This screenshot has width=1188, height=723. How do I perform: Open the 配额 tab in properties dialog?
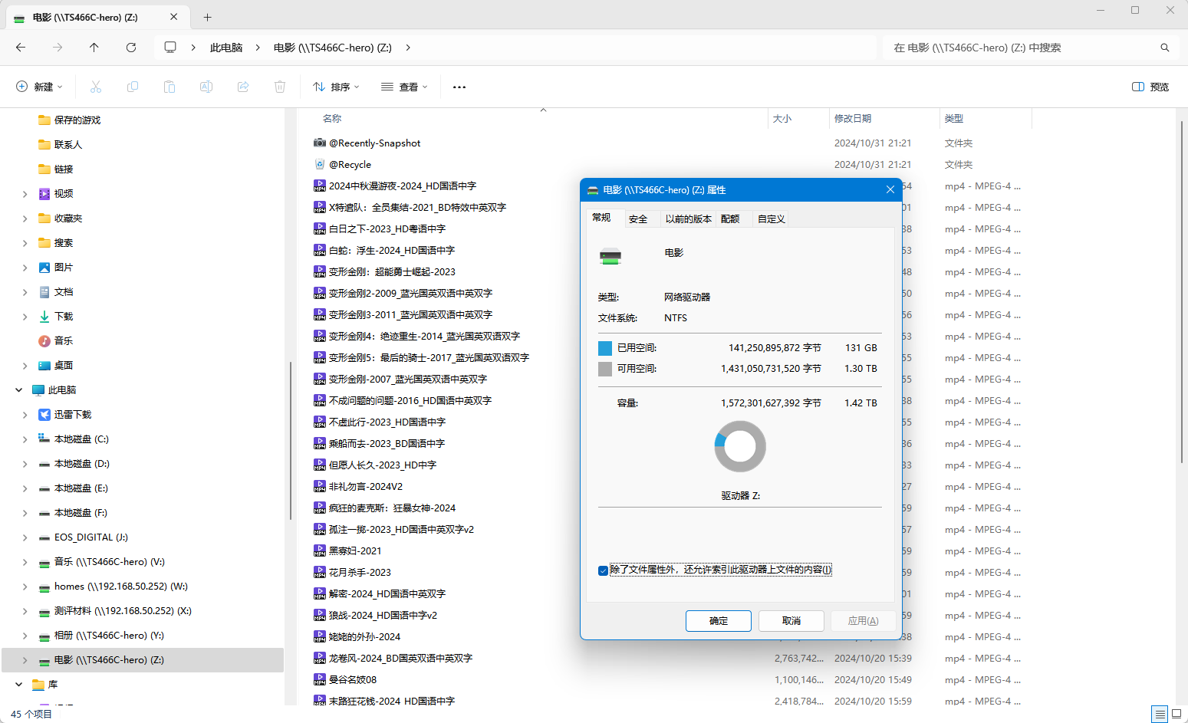(x=730, y=219)
